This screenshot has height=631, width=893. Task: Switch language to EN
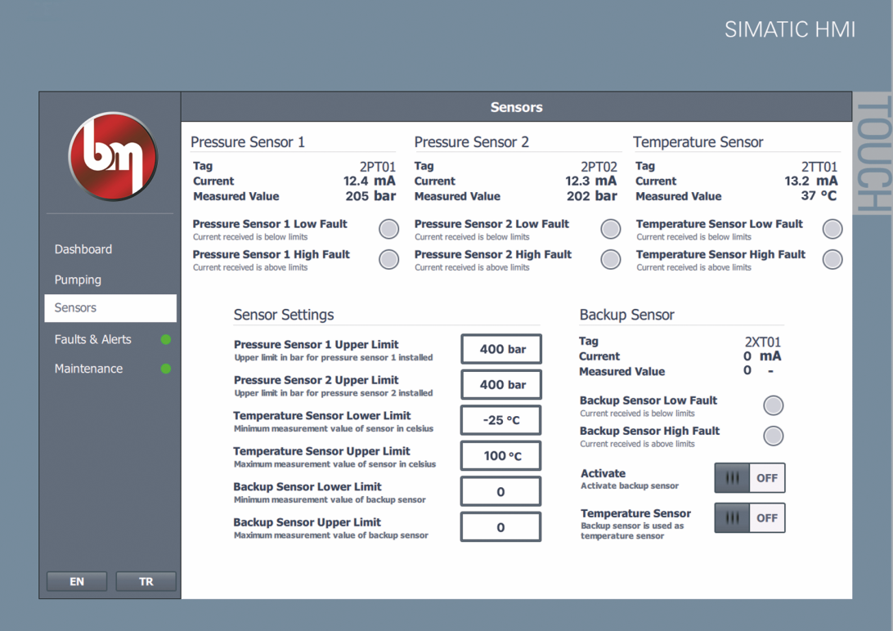tap(77, 581)
